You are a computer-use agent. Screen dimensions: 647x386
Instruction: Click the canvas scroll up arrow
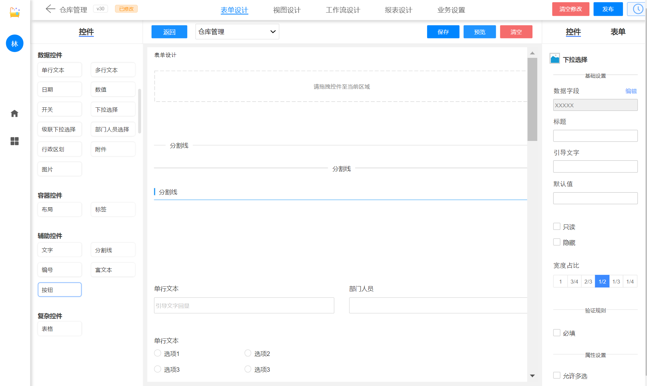click(x=532, y=53)
